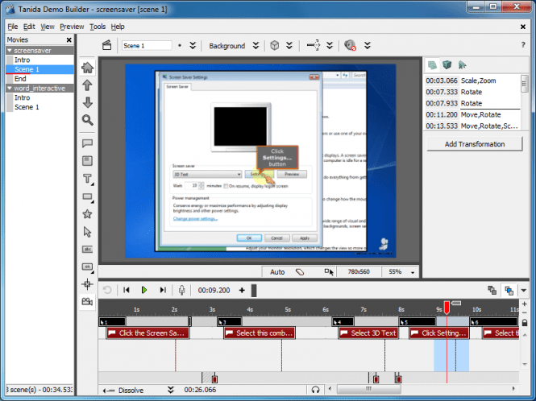Insert an abc text field
The width and height of the screenshot is (536, 401).
pyautogui.click(x=88, y=250)
